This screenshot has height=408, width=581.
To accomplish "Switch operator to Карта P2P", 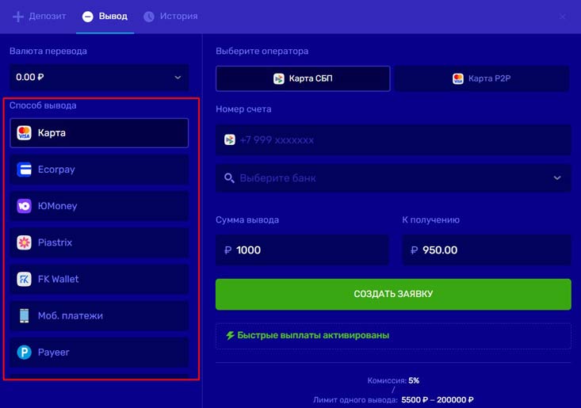I will (482, 78).
